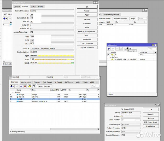Select the EoIP Tunnel tab
The width and height of the screenshot is (164, 141).
(47, 82)
